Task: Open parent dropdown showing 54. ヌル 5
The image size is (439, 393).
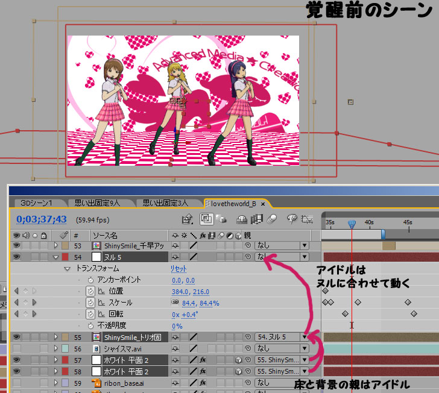Action: coord(282,337)
